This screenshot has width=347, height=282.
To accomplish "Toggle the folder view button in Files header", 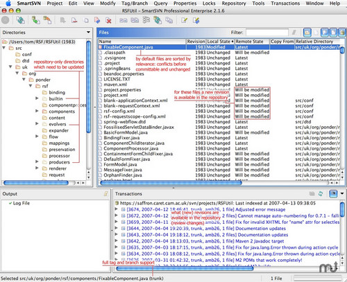I will pyautogui.click(x=307, y=33).
